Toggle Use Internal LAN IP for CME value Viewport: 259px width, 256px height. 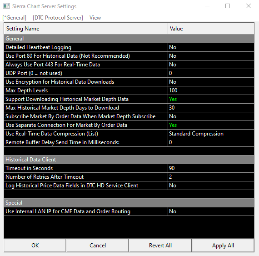tap(211, 211)
